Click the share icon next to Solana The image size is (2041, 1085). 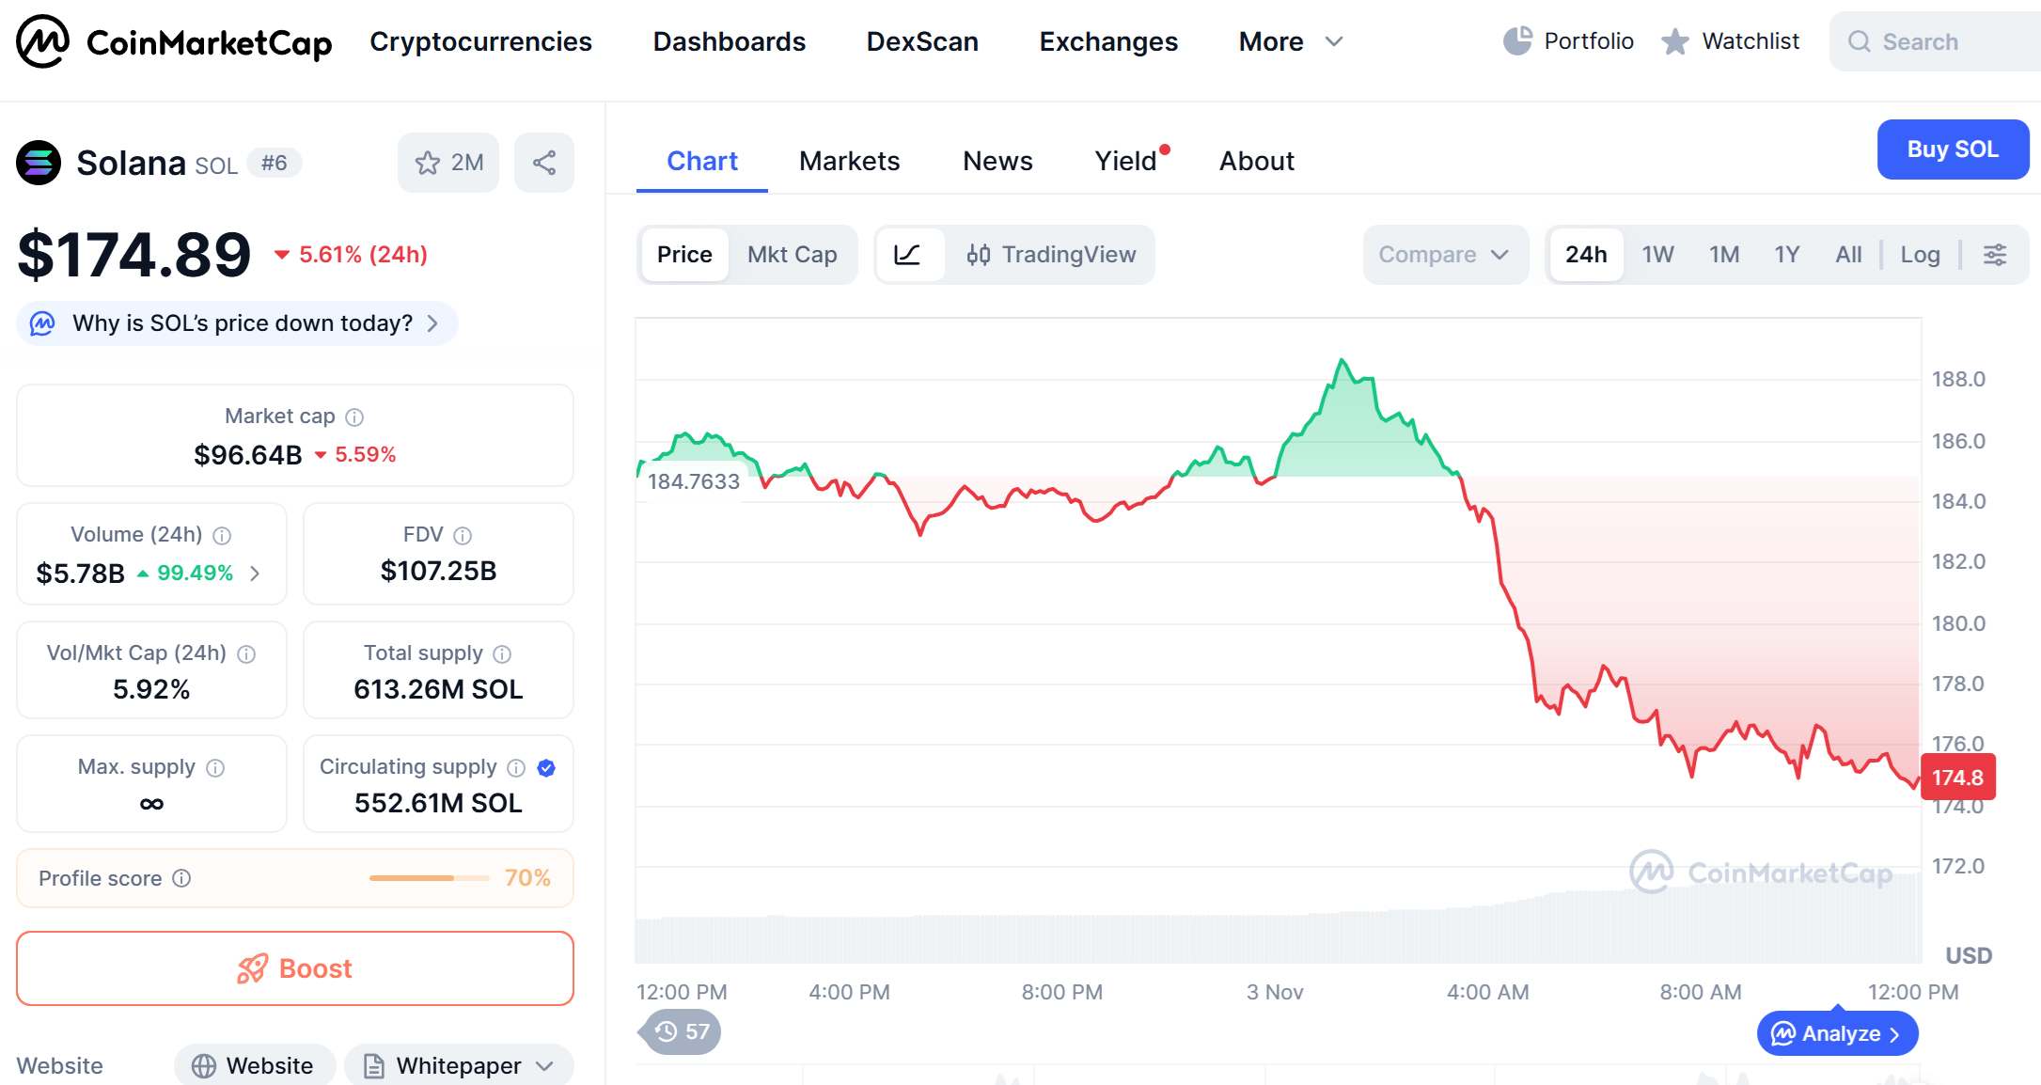point(543,163)
